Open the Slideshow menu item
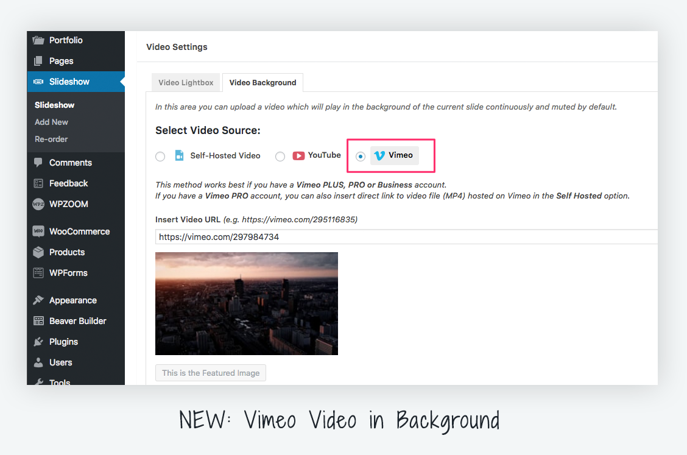The image size is (687, 455). [x=76, y=82]
